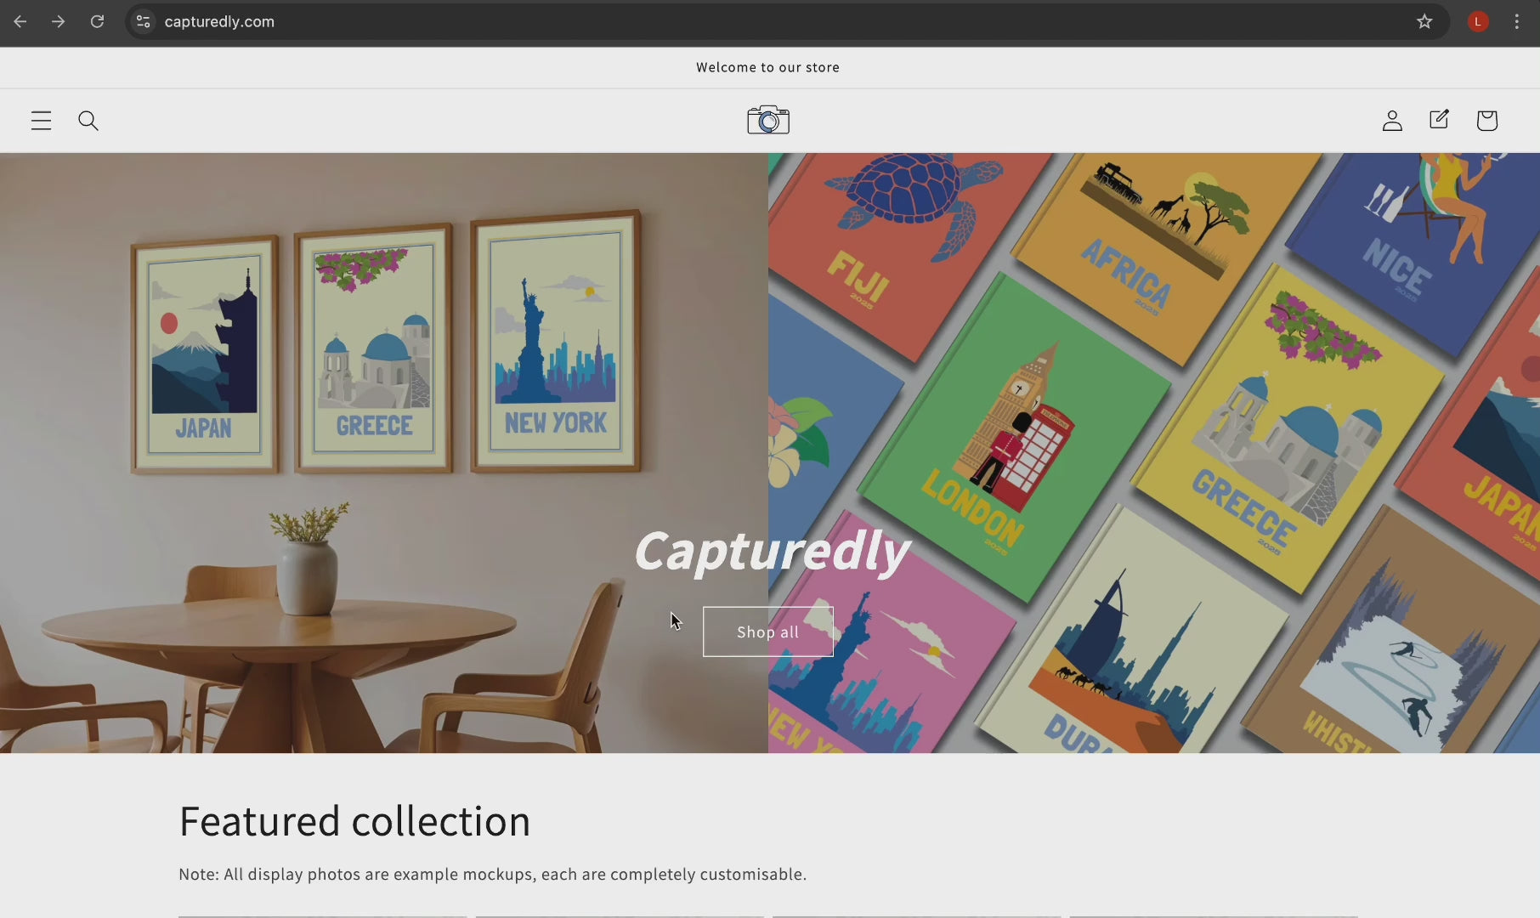Click the Welcome to our store announcement

768,67
